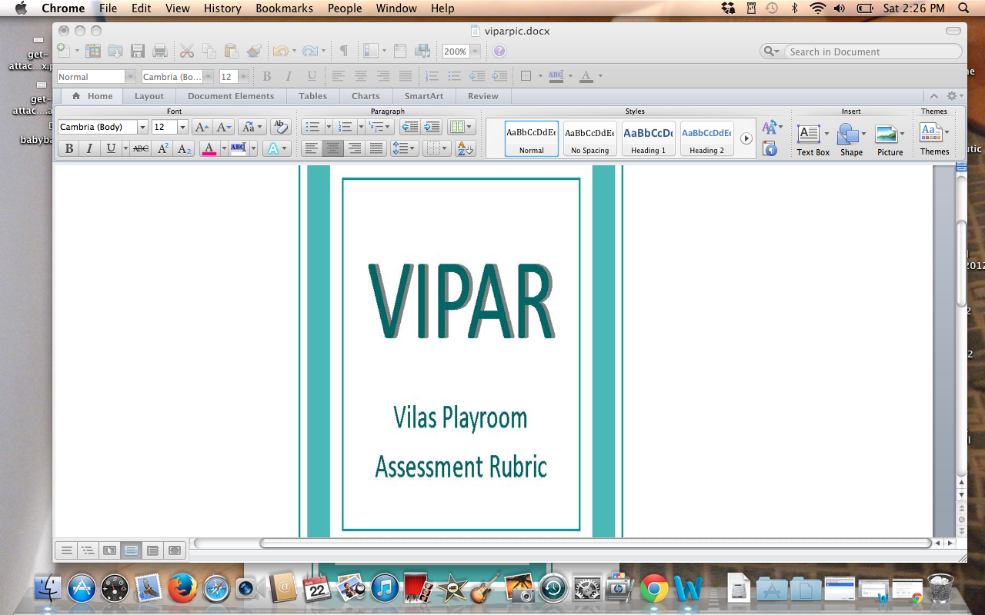
Task: Click the Increase Indent icon in ribbon
Action: (x=432, y=127)
